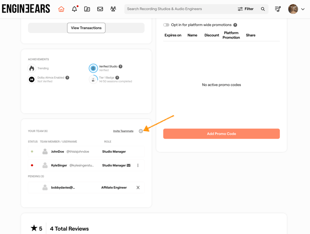Open the search Filter options
The height and width of the screenshot is (234, 310).
click(246, 9)
